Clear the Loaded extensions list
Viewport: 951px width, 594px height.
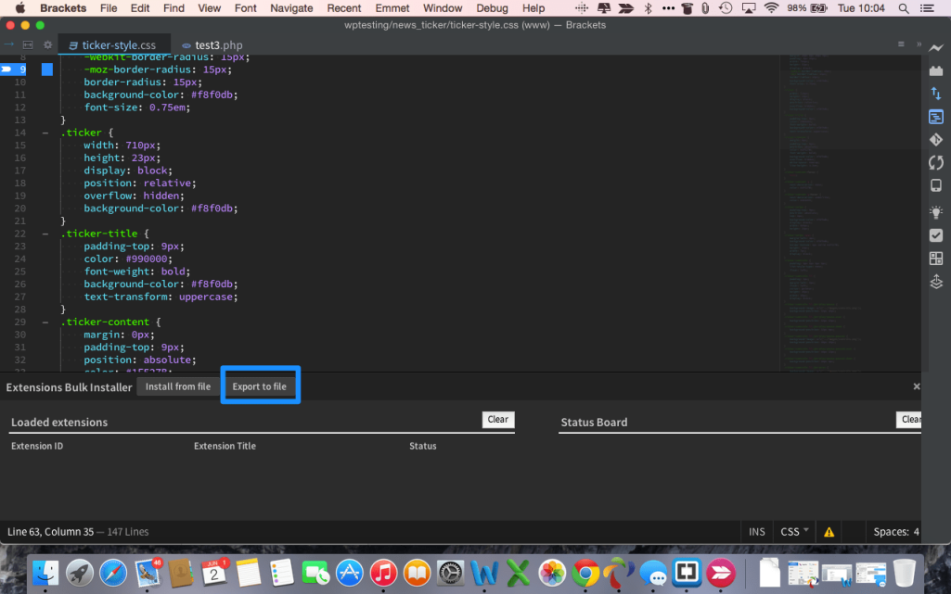[x=497, y=419]
